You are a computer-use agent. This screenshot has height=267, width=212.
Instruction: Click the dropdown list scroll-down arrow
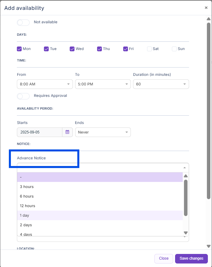coord(186,233)
